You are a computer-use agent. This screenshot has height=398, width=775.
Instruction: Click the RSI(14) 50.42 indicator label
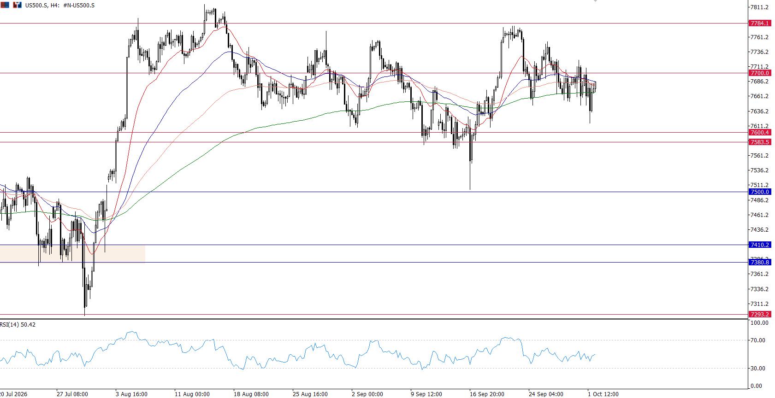click(x=18, y=324)
